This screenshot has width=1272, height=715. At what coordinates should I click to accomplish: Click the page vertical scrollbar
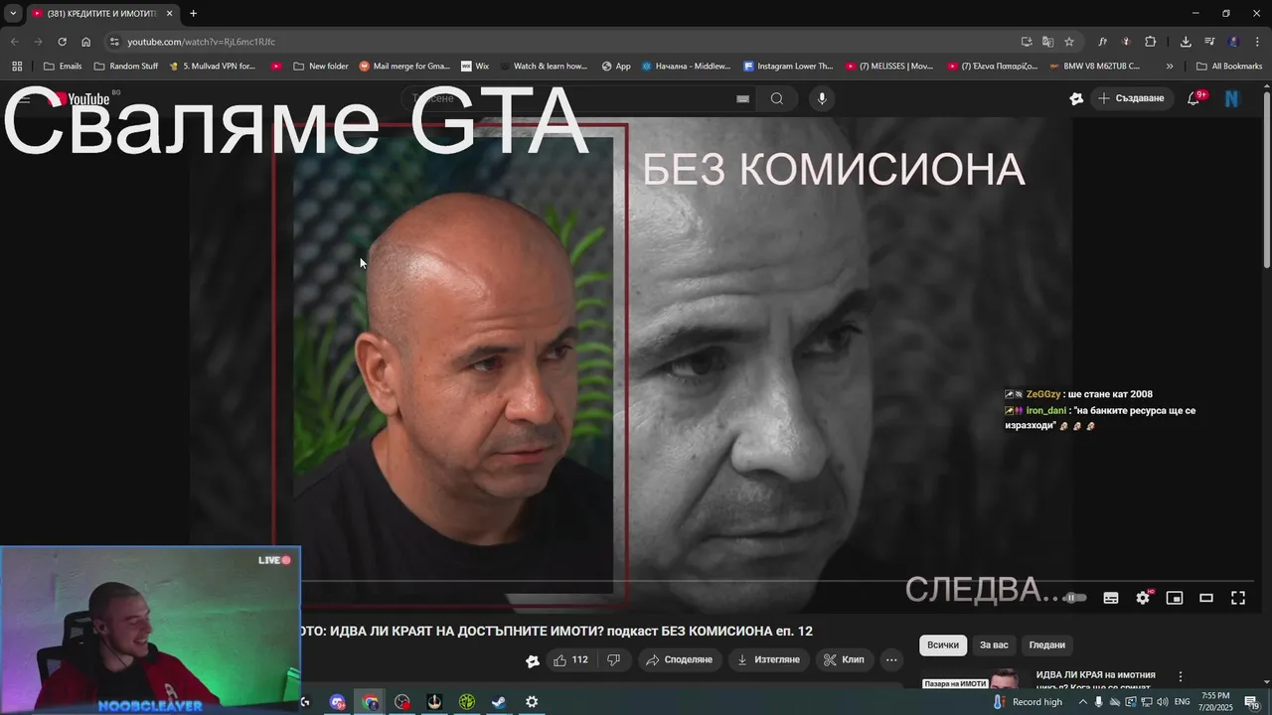click(x=1266, y=179)
